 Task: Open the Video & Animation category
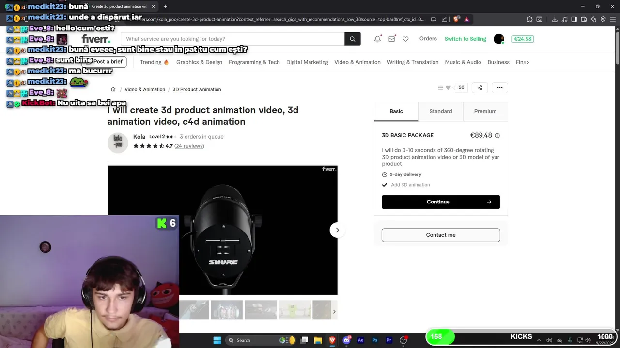[357, 62]
